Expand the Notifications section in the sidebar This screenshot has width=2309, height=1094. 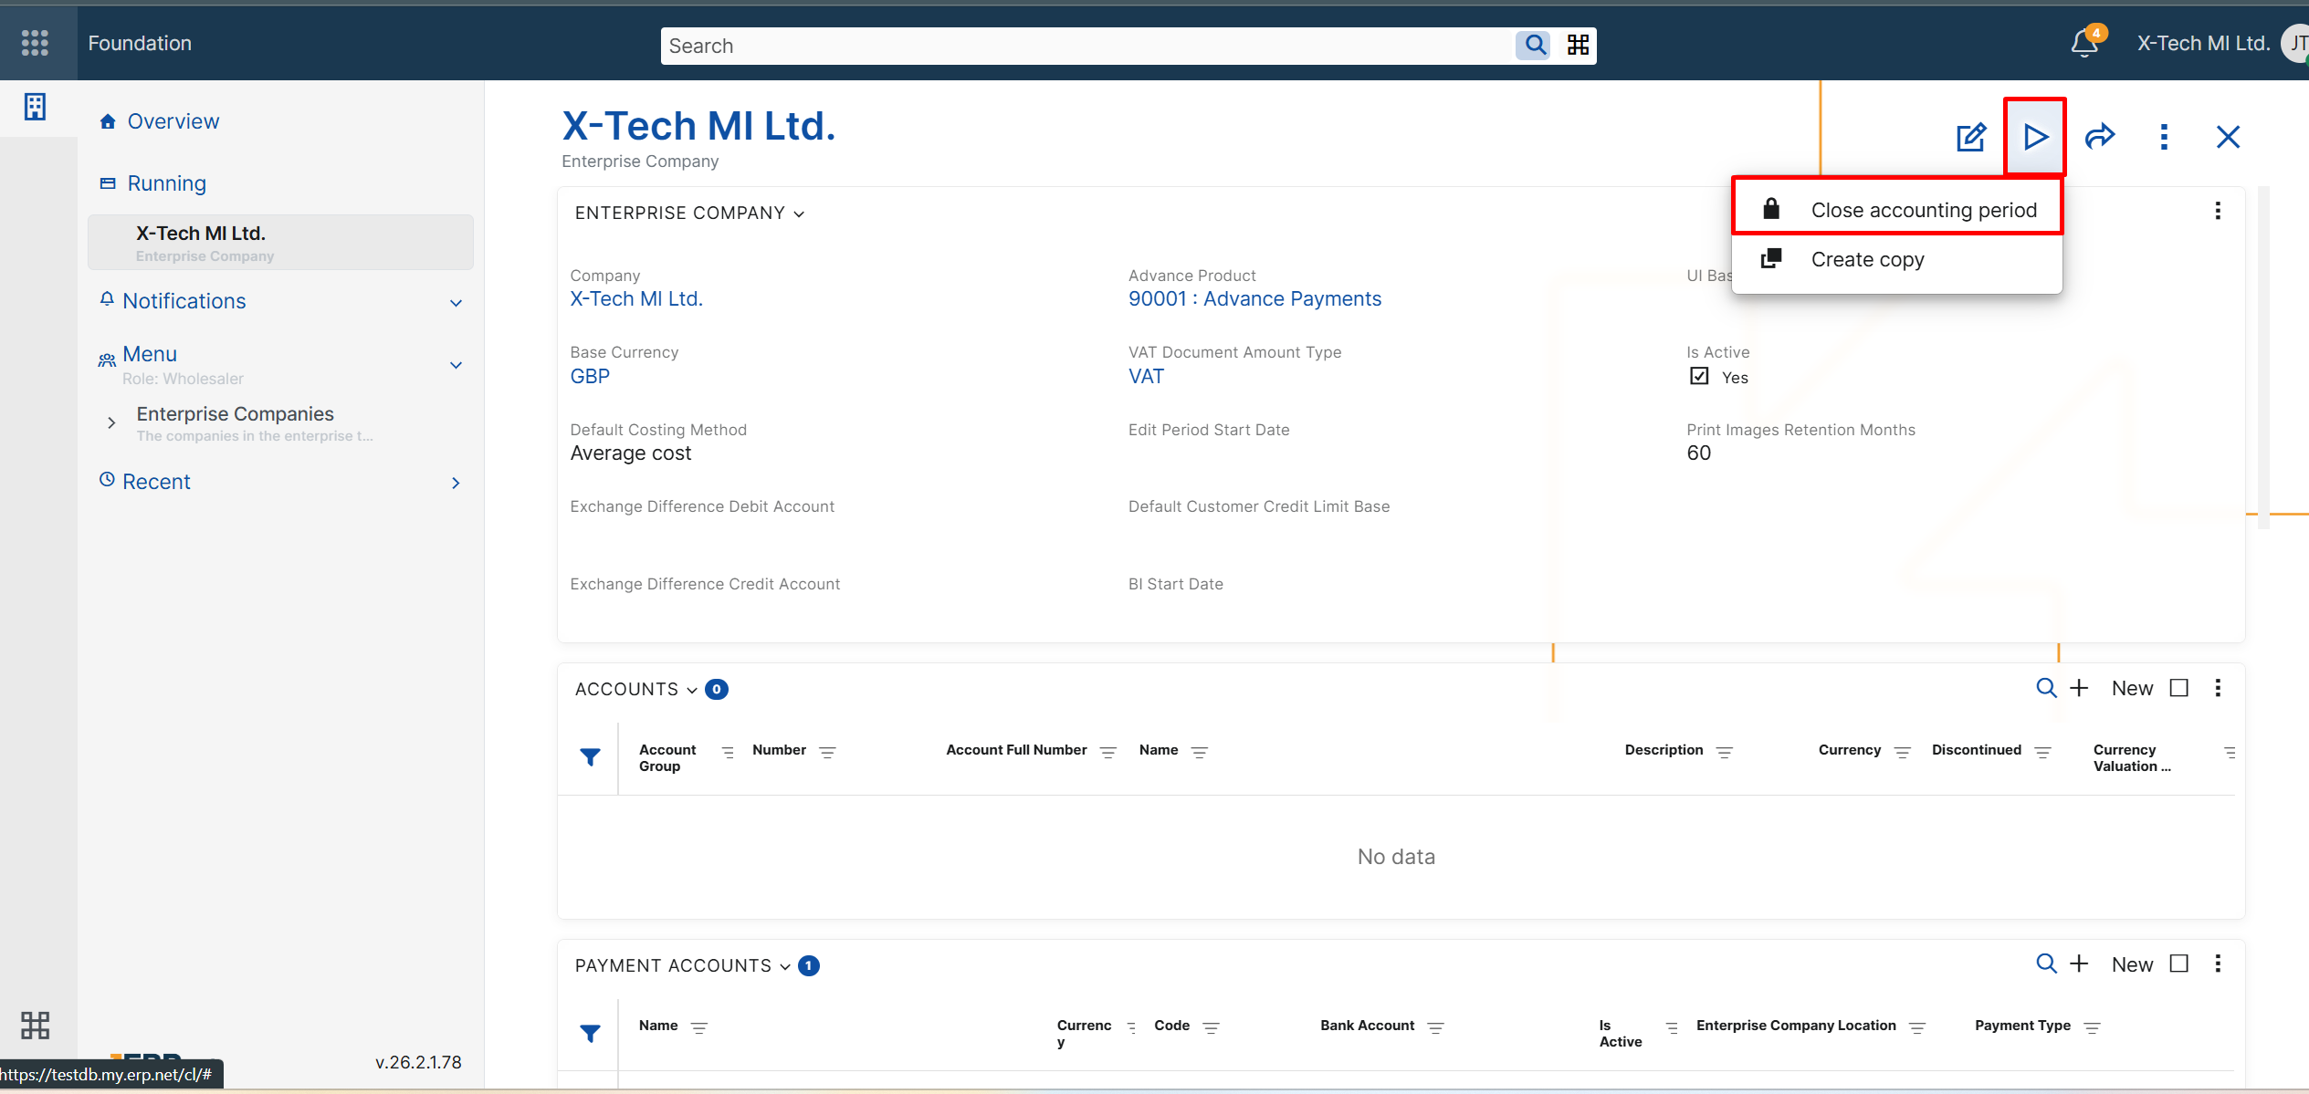[x=456, y=302]
